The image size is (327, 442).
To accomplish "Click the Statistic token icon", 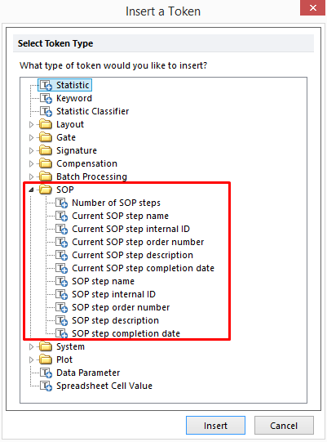I will point(46,85).
